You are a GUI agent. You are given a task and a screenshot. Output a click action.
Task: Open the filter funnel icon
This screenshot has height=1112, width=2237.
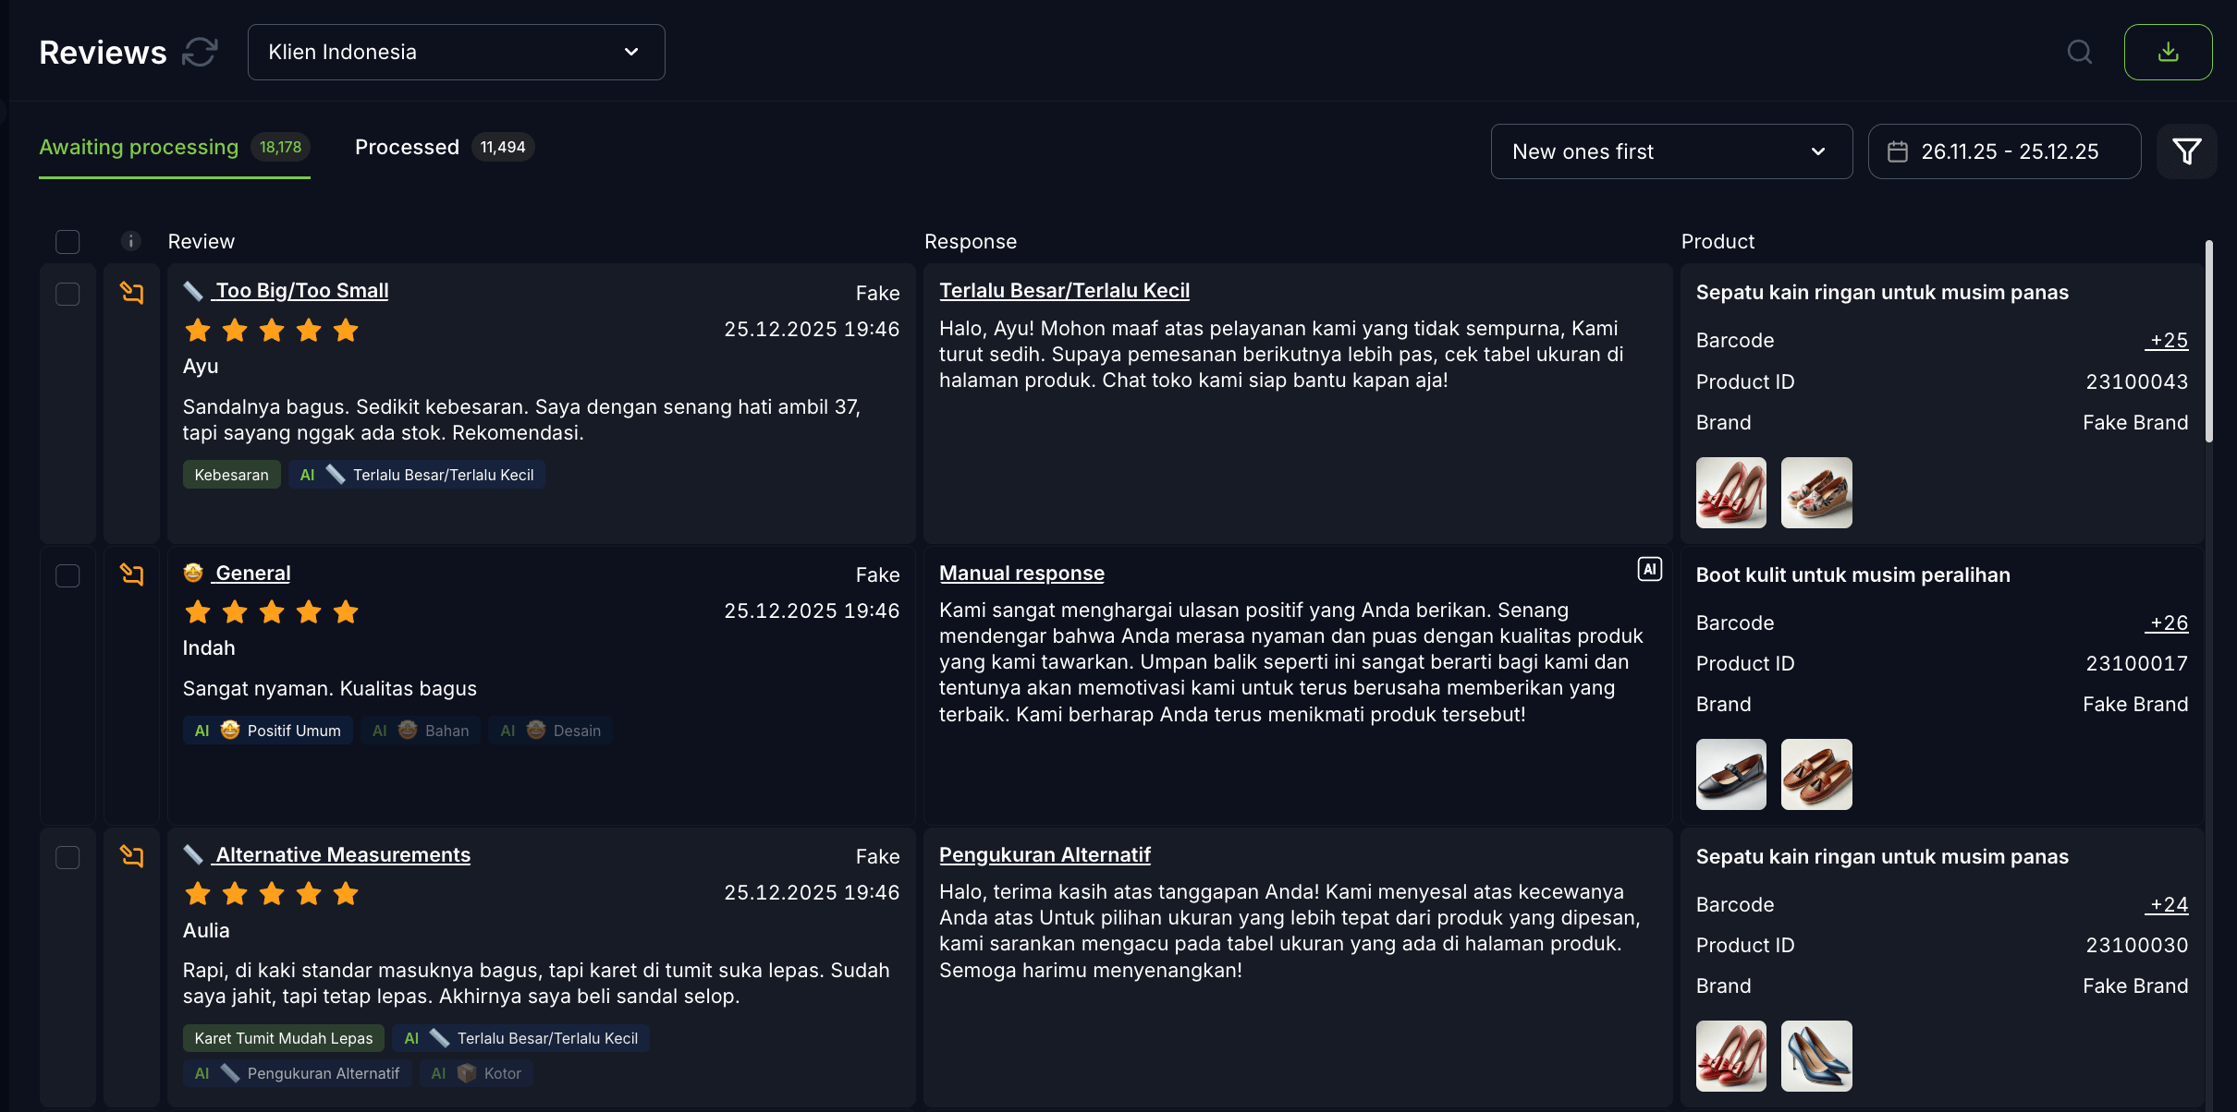click(2186, 151)
